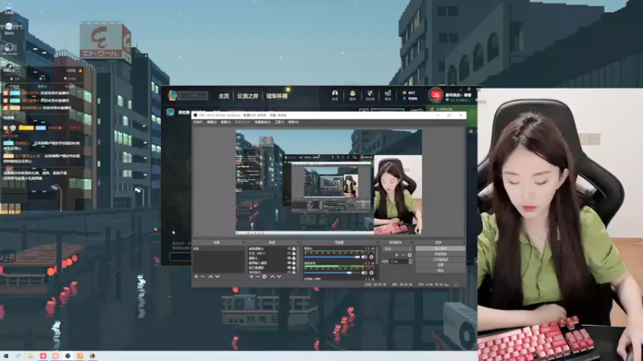Open the 战利品 loot icon in League client
Viewport: 643px width, 361px height.
(370, 95)
